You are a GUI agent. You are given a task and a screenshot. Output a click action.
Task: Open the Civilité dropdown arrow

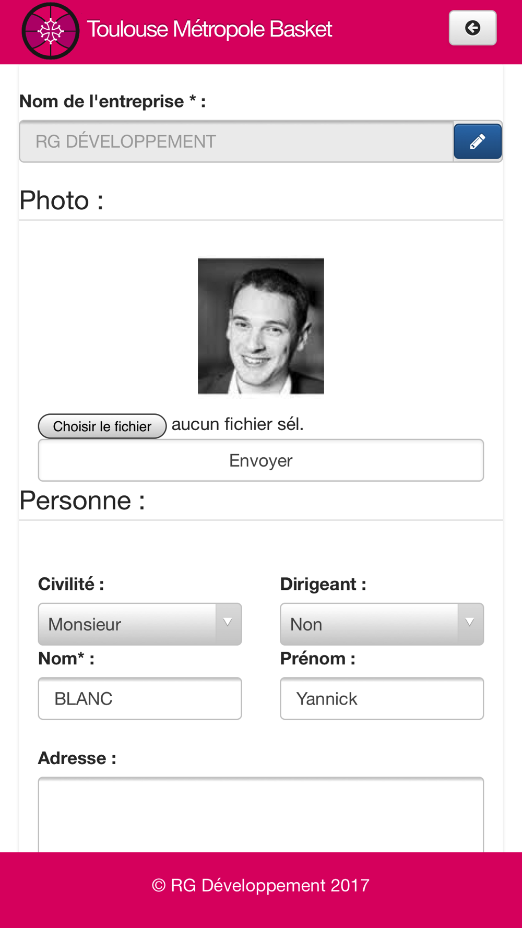click(228, 624)
